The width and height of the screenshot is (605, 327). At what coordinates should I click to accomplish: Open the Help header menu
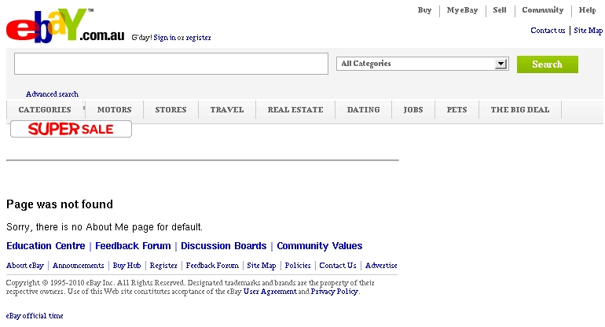click(x=587, y=10)
